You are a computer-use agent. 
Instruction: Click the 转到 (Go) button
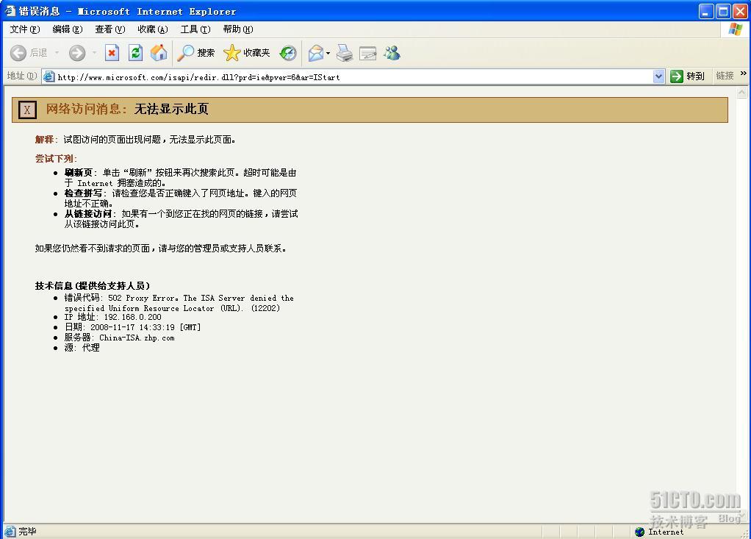tap(687, 76)
